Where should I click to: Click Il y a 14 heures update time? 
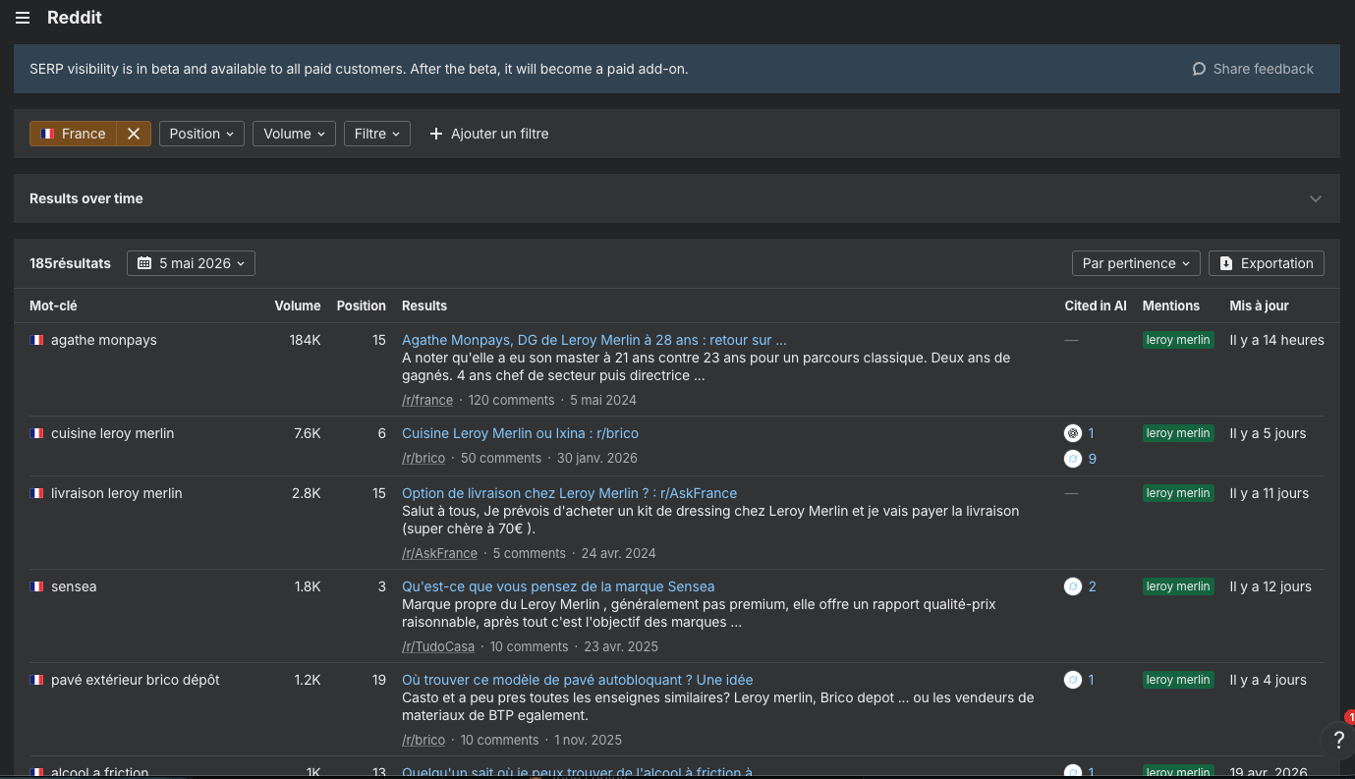tap(1276, 340)
